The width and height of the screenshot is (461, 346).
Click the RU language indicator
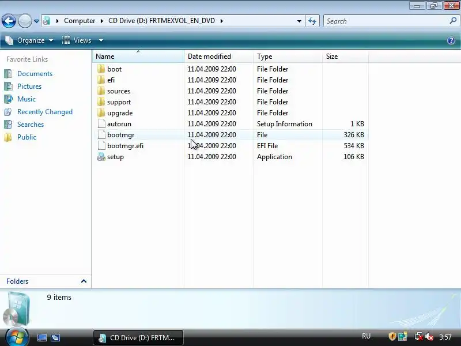pos(366,336)
